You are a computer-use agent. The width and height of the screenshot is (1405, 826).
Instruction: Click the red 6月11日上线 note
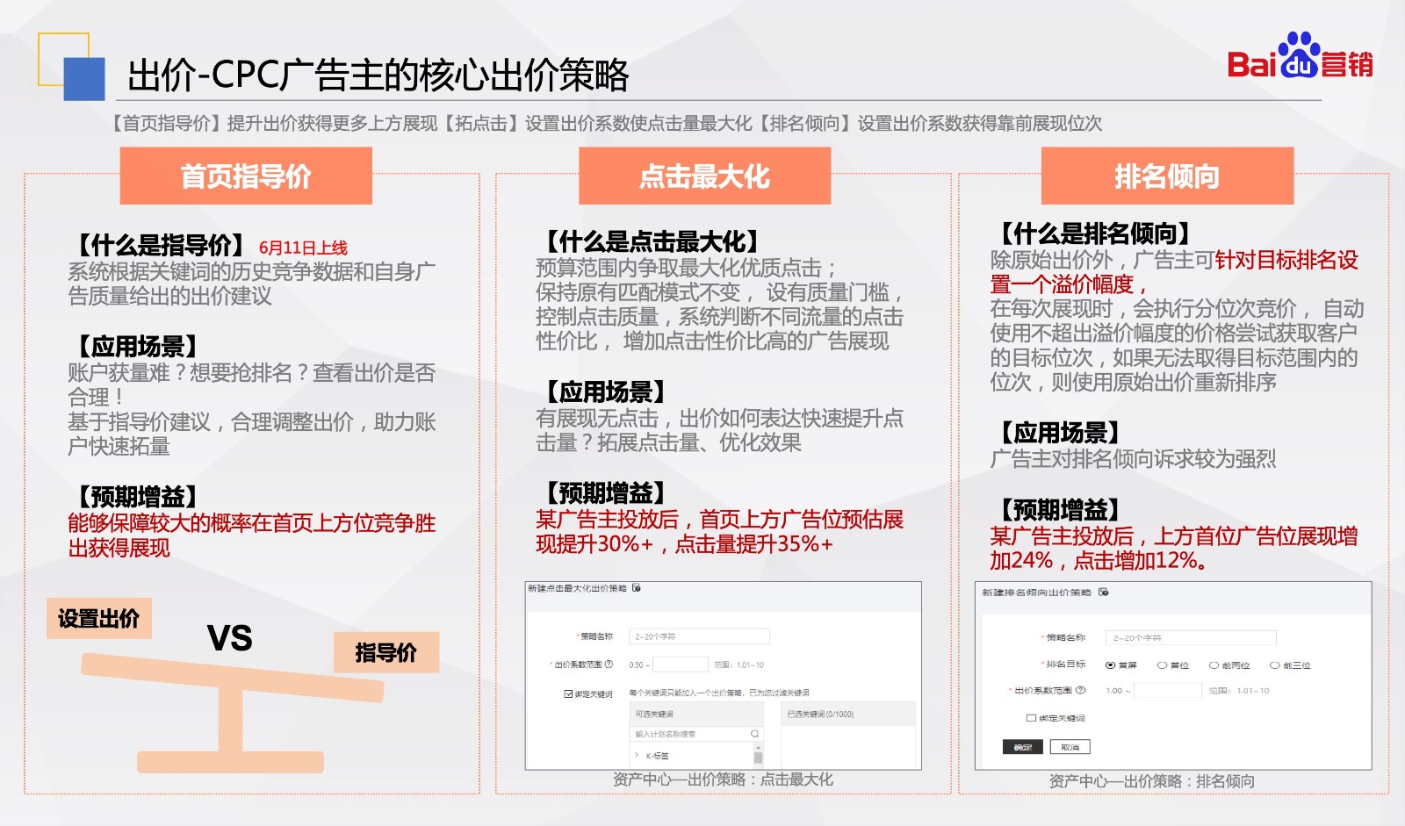(303, 248)
